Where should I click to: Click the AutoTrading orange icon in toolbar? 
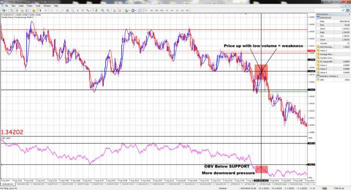coord(34,11)
